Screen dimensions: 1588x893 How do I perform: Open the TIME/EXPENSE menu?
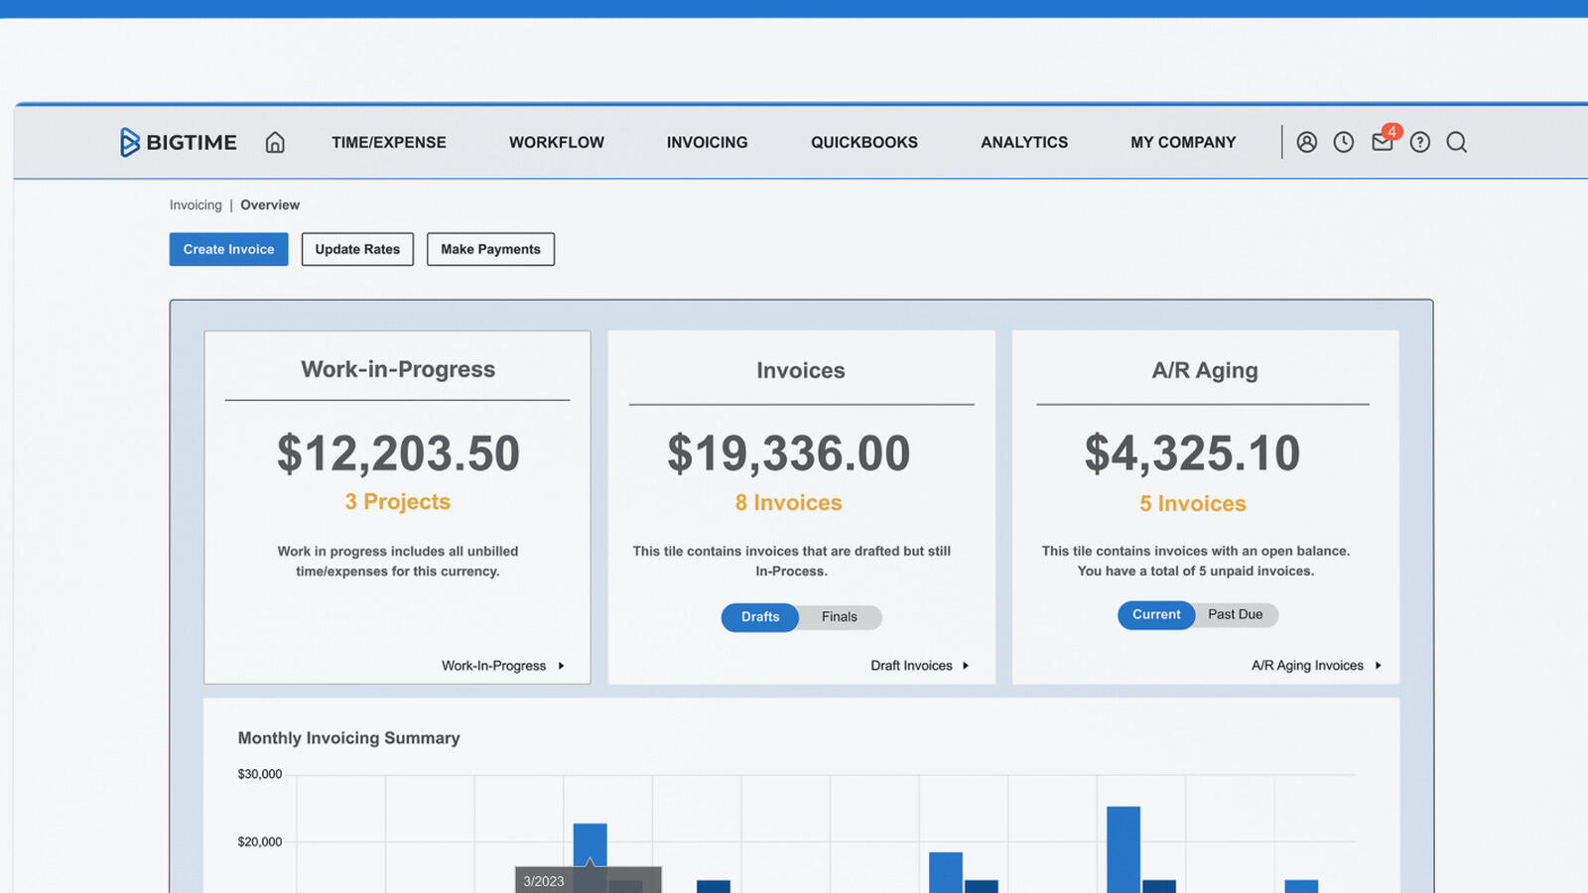(x=389, y=142)
